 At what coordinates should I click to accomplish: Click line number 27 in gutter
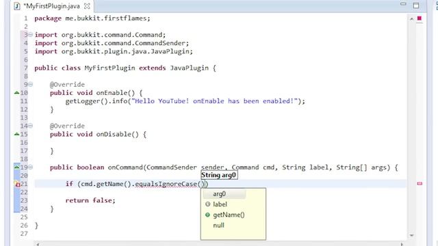[24, 234]
